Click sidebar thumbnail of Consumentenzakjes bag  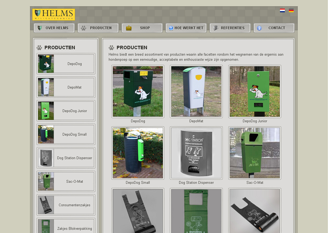pos(46,205)
